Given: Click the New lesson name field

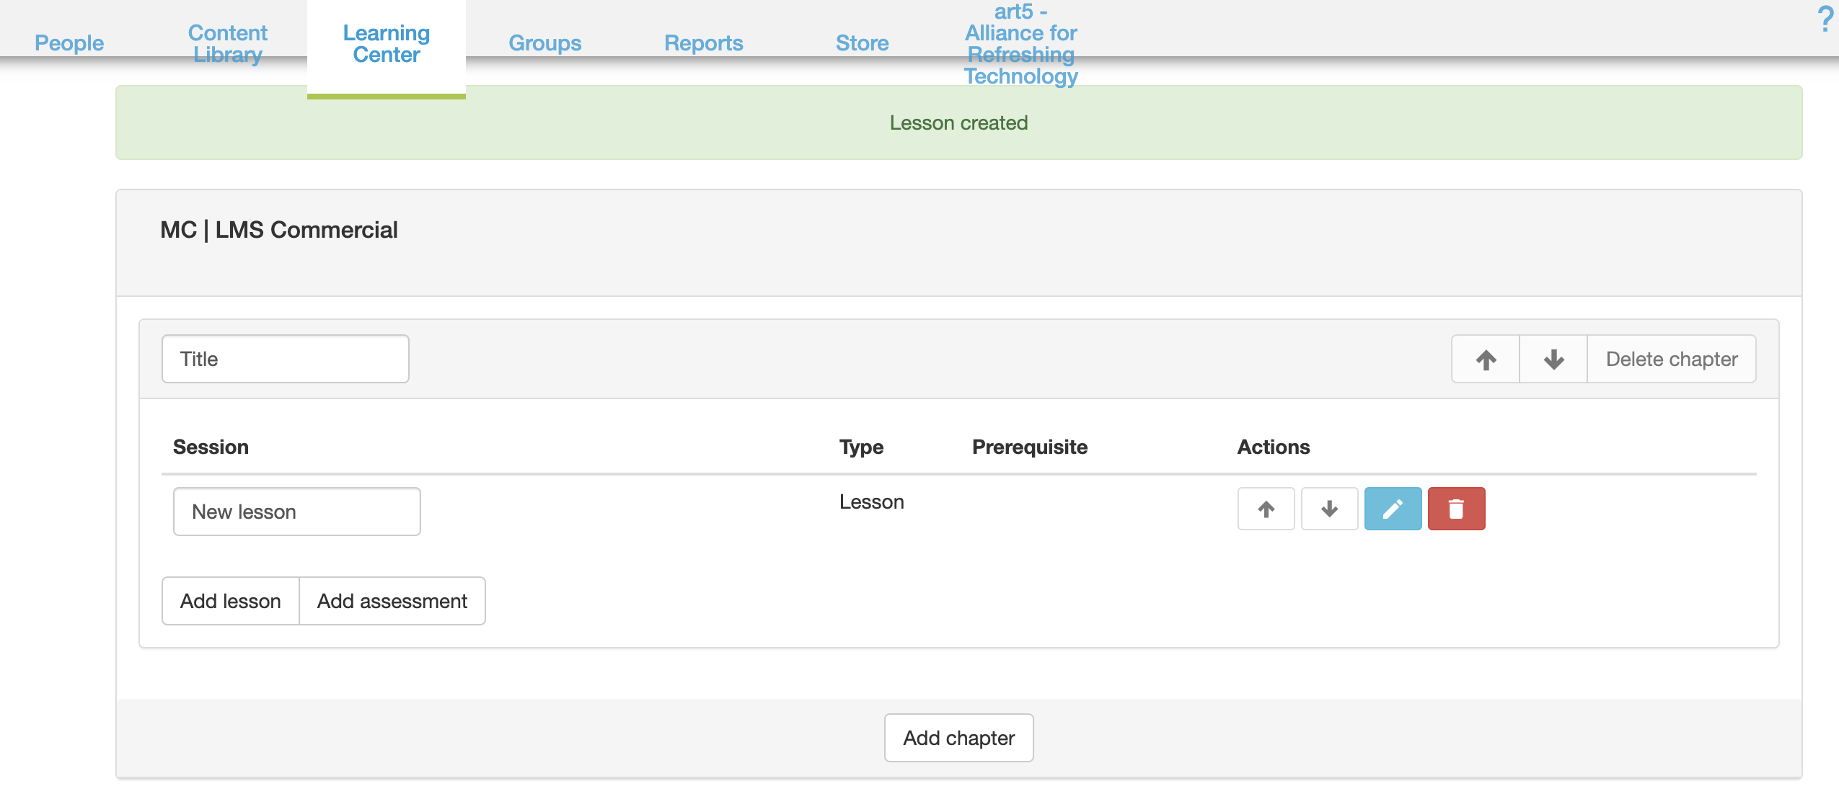Looking at the screenshot, I should coord(296,512).
